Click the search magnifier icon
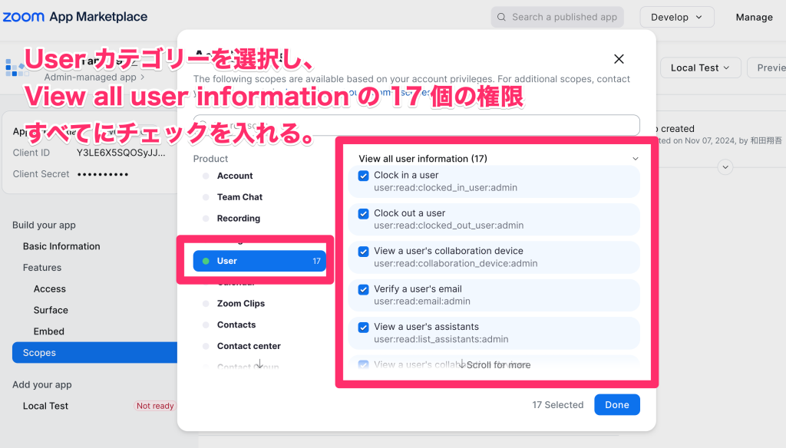 [501, 17]
